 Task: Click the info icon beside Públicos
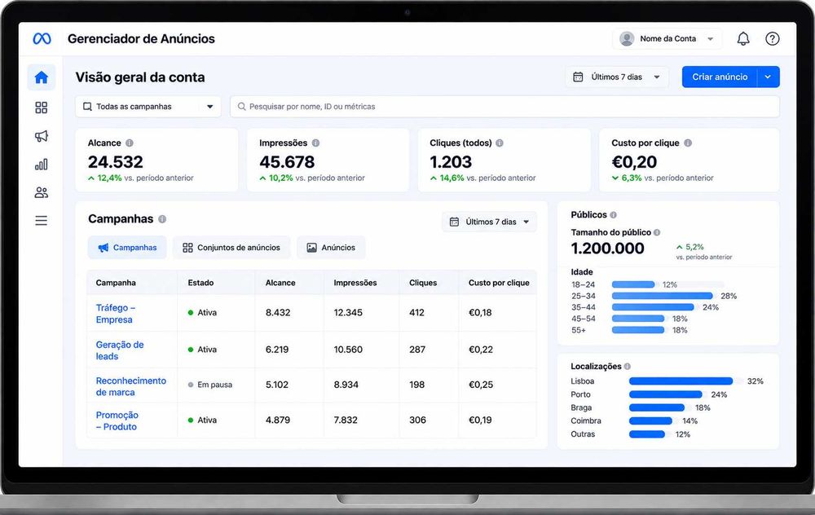coord(614,214)
